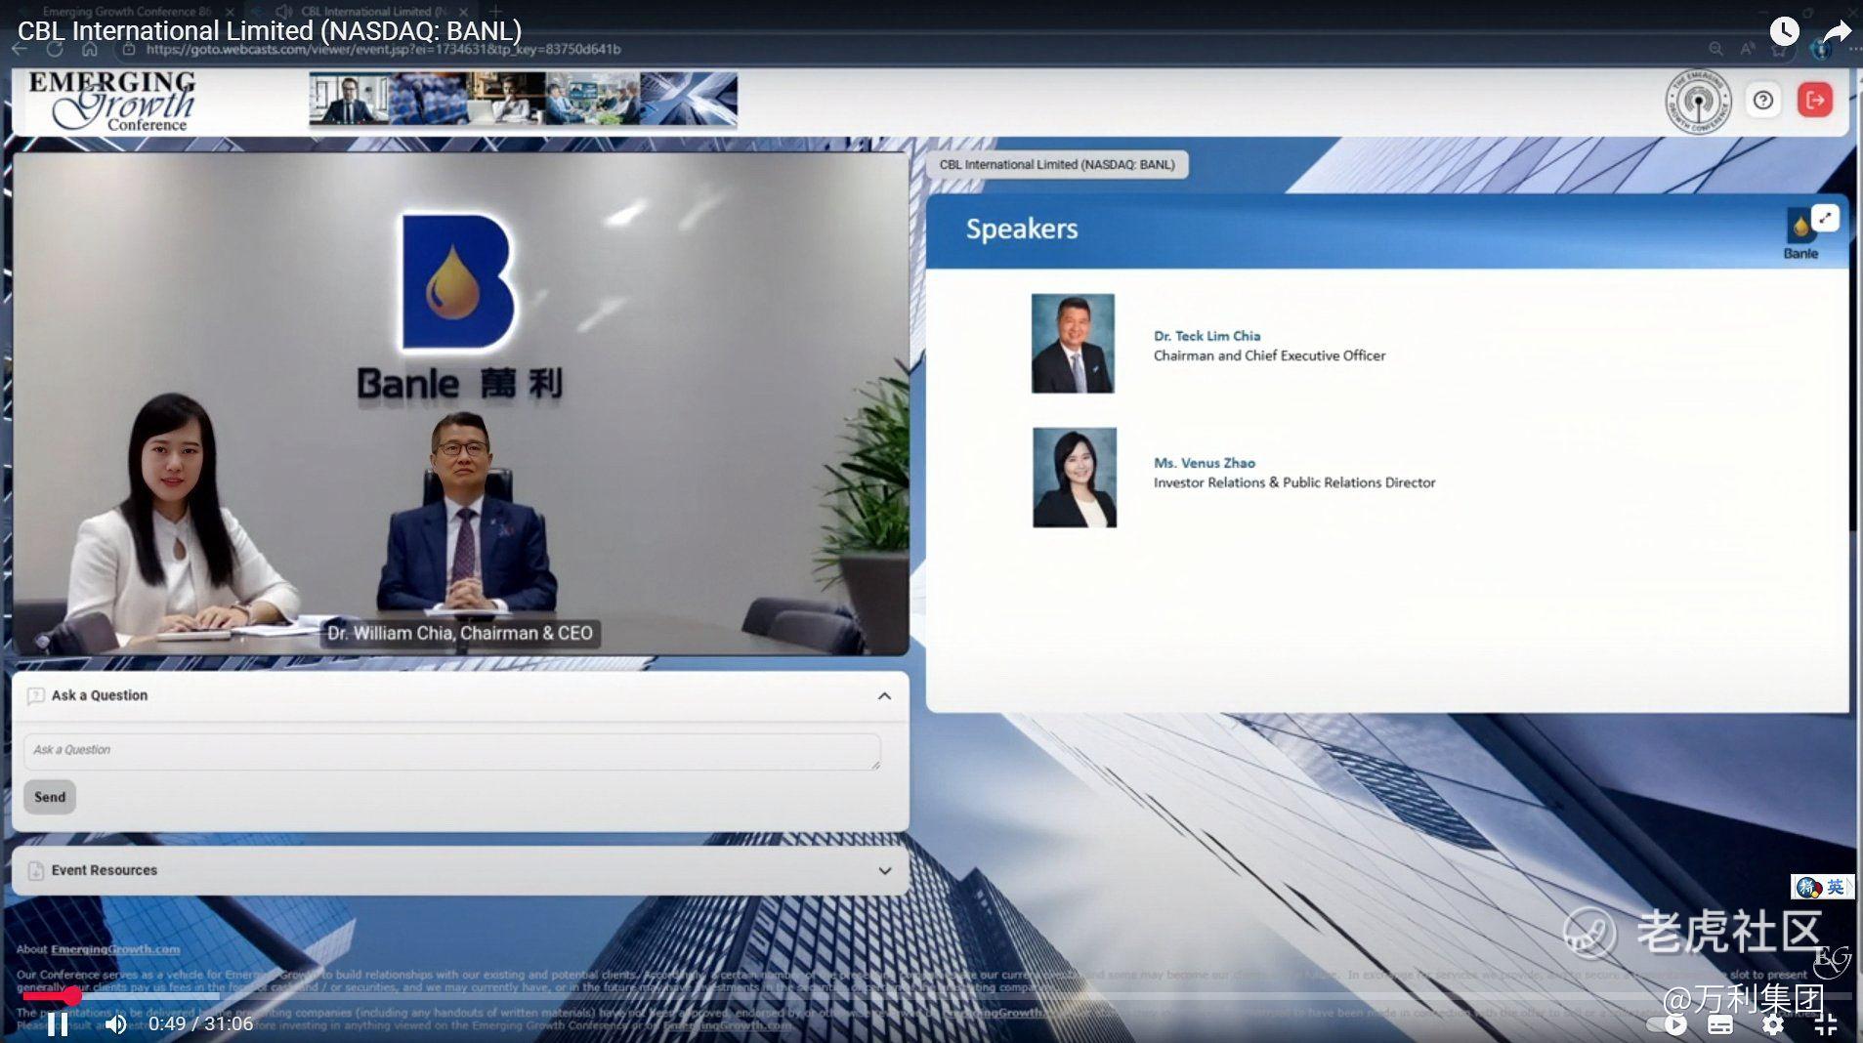Viewport: 1863px width, 1043px height.
Task: Expand the Speakers slide panel
Action: point(1825,218)
